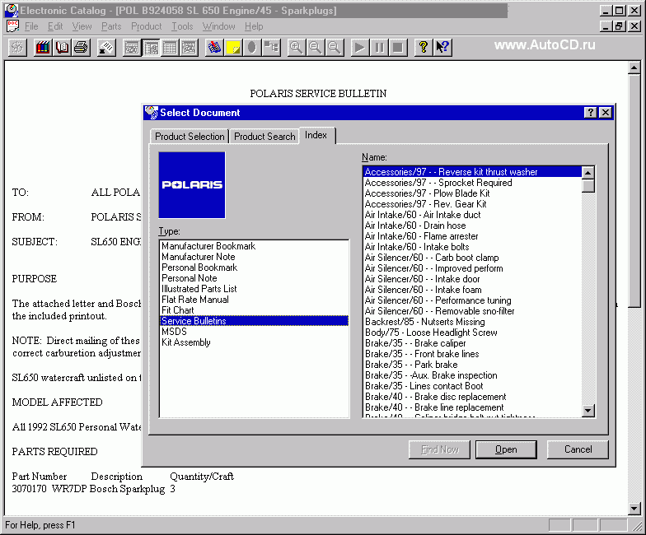Image resolution: width=646 pixels, height=535 pixels.
Task: Switch to the Product Search tab
Action: 264,137
